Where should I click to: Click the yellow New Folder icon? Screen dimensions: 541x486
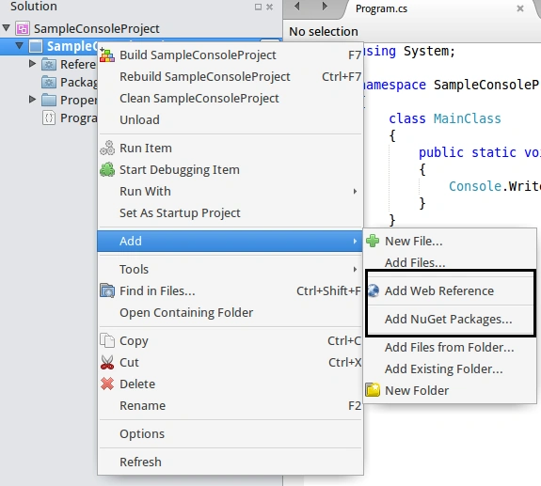[373, 390]
